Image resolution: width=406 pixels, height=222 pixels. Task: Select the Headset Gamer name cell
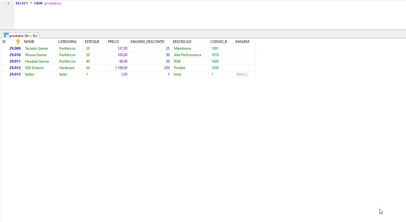point(39,61)
